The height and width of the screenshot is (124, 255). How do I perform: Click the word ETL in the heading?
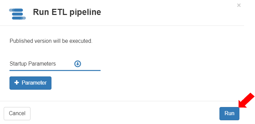(59, 12)
